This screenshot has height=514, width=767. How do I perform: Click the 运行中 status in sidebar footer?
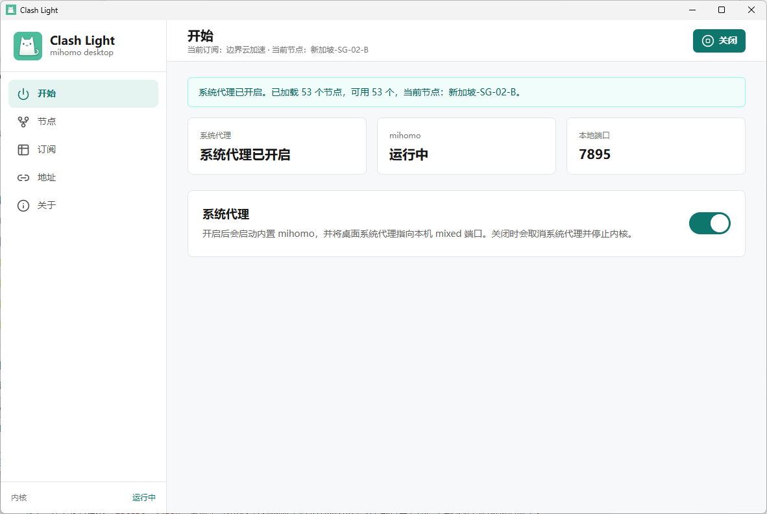click(x=144, y=497)
